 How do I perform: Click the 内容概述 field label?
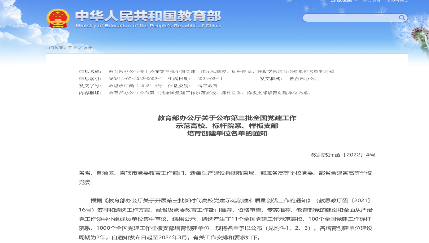tap(90, 93)
